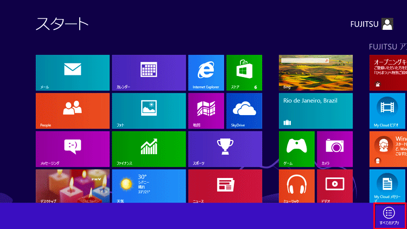
Task: Open the Store (ストア) tile
Action: [244, 73]
